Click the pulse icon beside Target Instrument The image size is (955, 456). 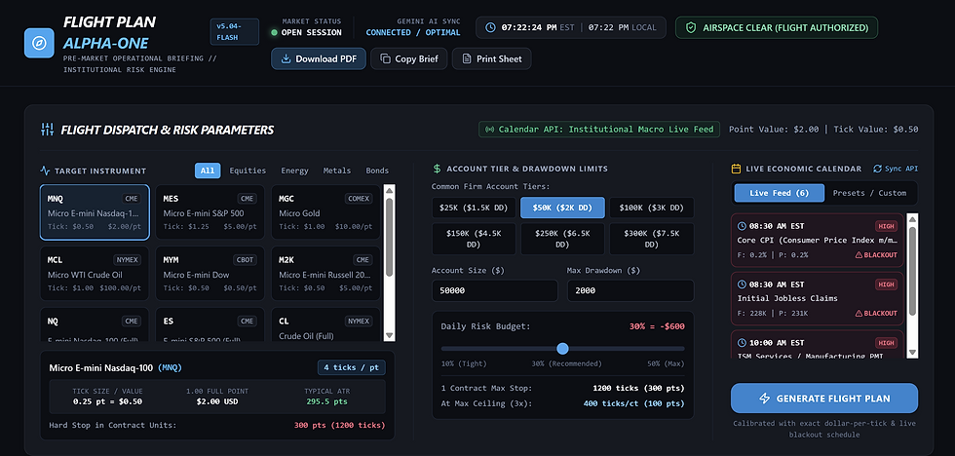click(x=45, y=171)
